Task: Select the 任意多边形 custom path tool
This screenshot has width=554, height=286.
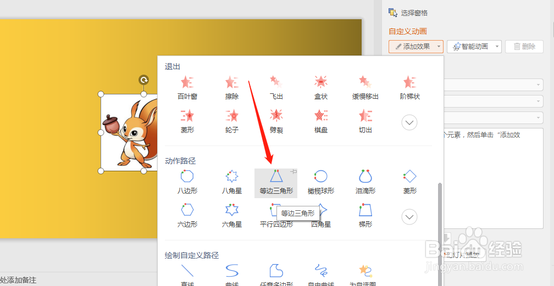Action: [x=276, y=274]
